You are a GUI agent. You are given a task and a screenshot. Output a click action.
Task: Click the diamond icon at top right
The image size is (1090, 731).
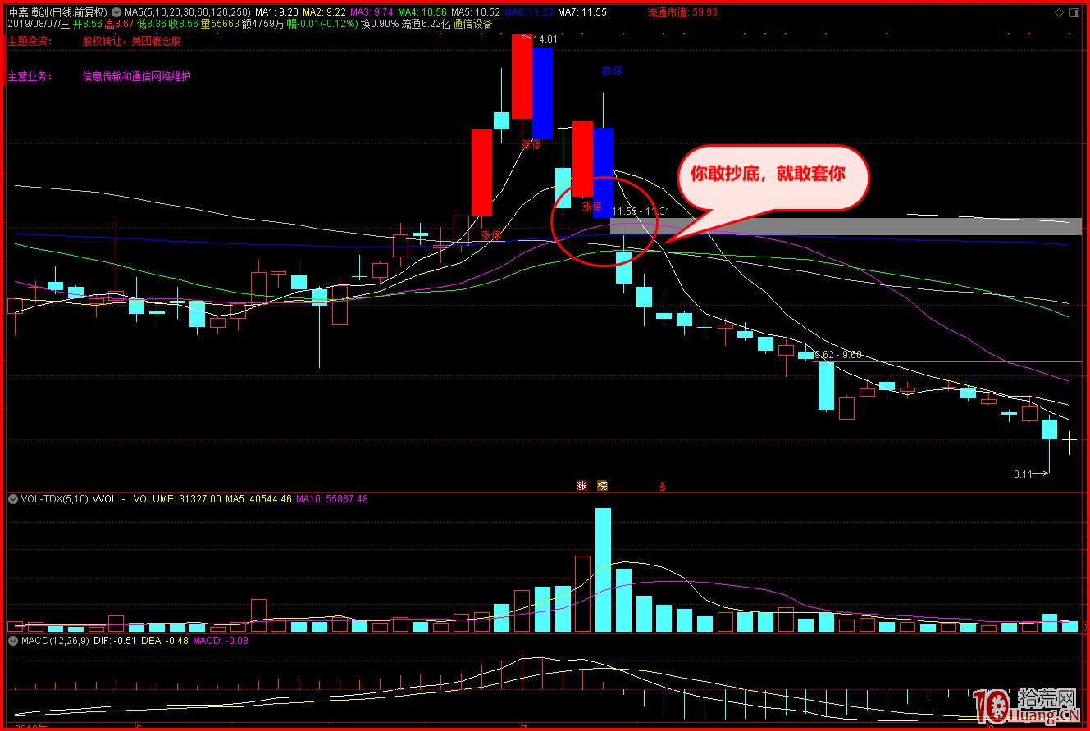1060,12
